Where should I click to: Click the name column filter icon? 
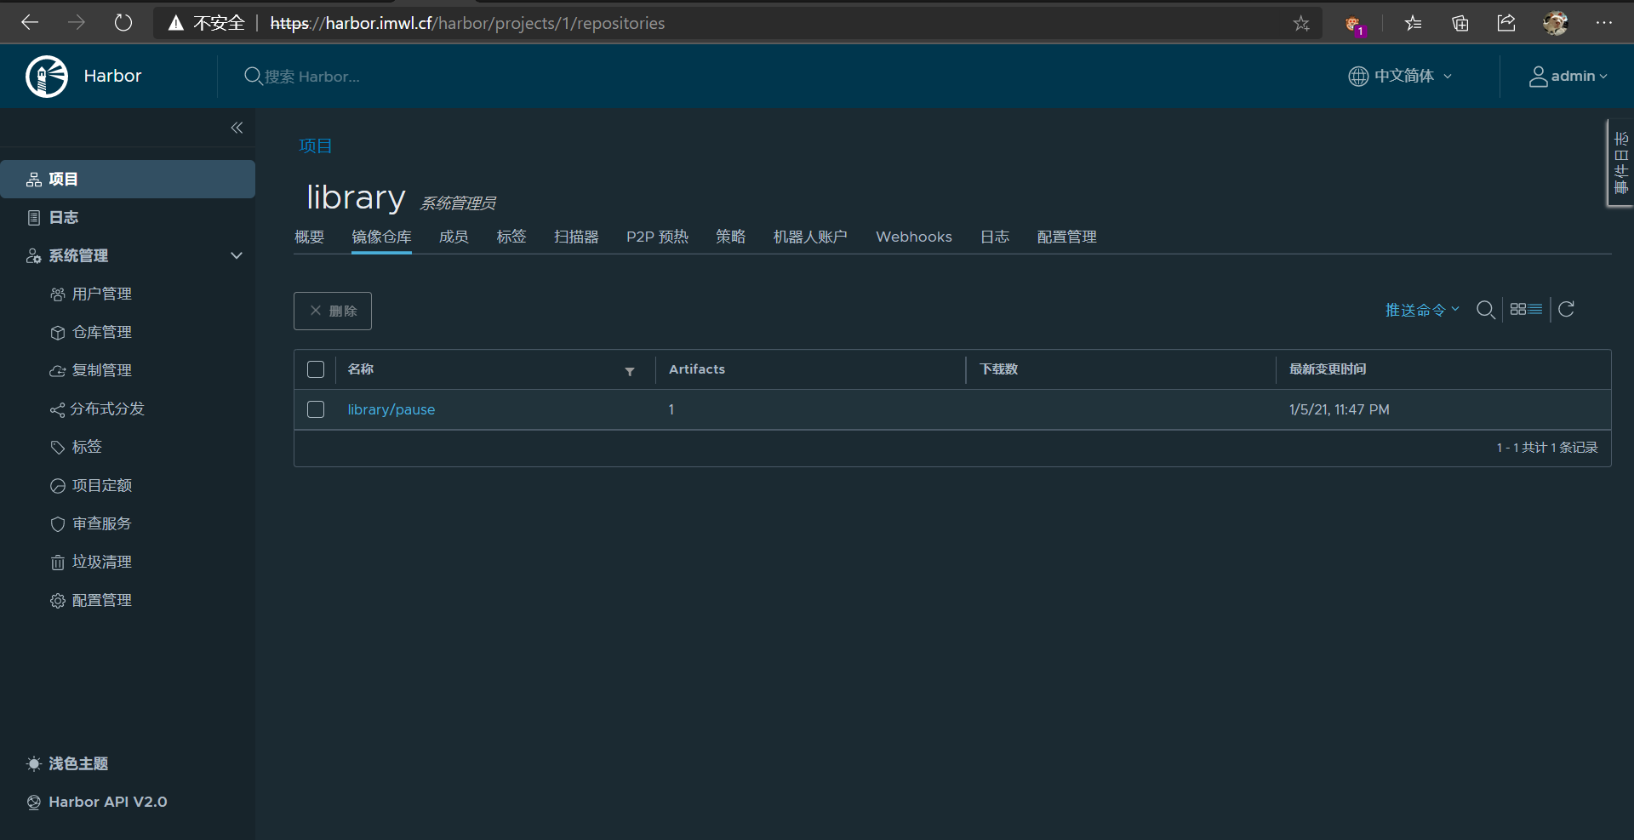coord(630,371)
